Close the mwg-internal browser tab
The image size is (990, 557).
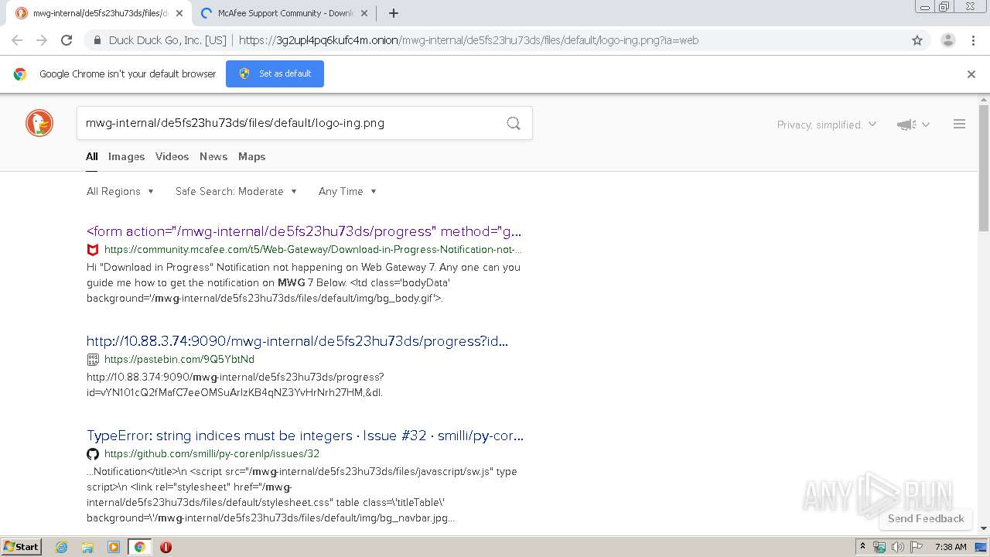[179, 13]
